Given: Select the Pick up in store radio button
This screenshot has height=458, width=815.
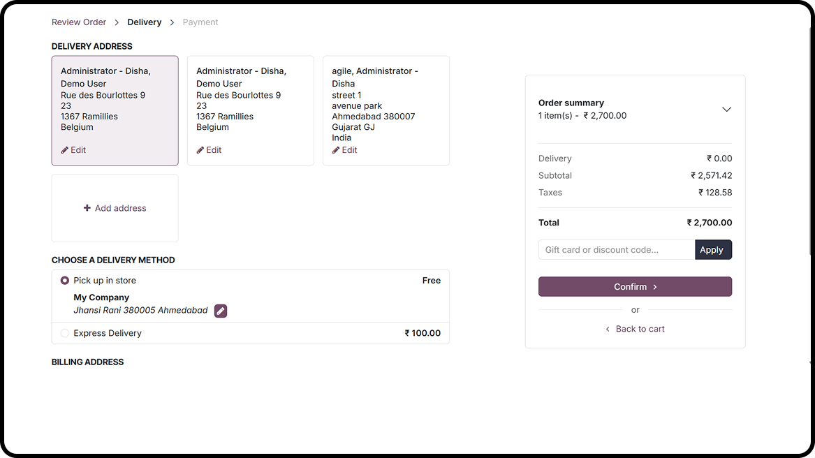Looking at the screenshot, I should [x=65, y=281].
